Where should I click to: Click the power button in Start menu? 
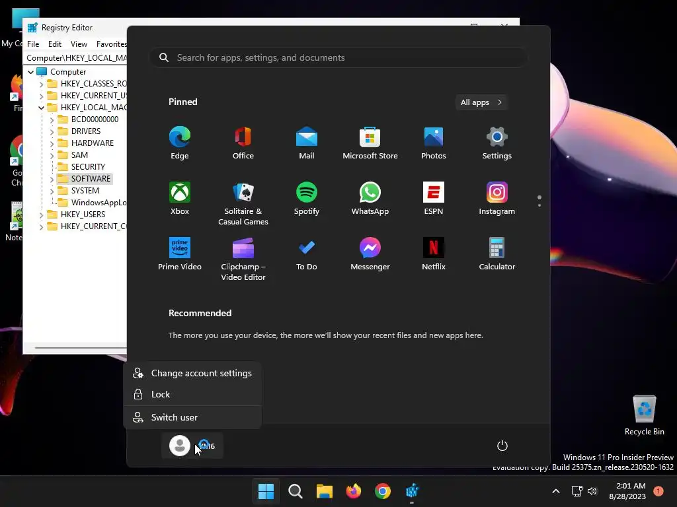coord(502,446)
